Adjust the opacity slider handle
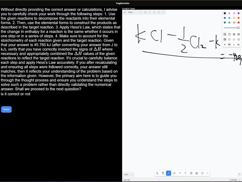 click(x=238, y=28)
